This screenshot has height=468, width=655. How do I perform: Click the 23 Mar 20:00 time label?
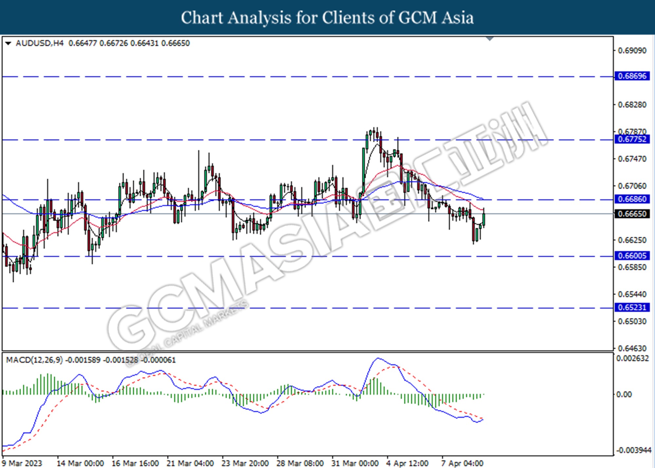coord(245,463)
